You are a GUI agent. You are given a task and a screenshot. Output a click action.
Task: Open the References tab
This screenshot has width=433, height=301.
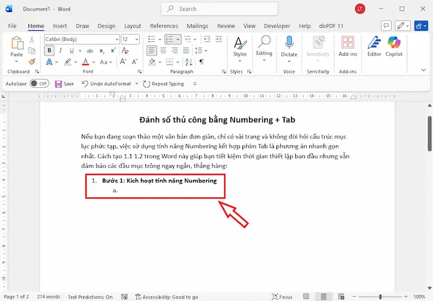pyautogui.click(x=164, y=26)
